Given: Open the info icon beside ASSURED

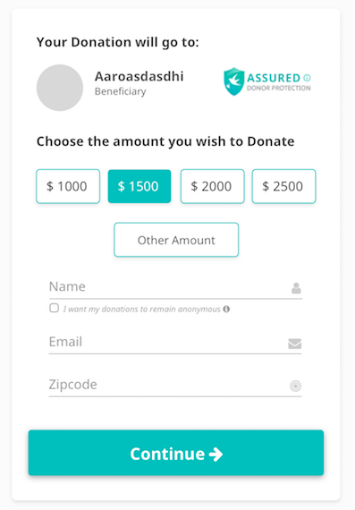Looking at the screenshot, I should point(307,78).
